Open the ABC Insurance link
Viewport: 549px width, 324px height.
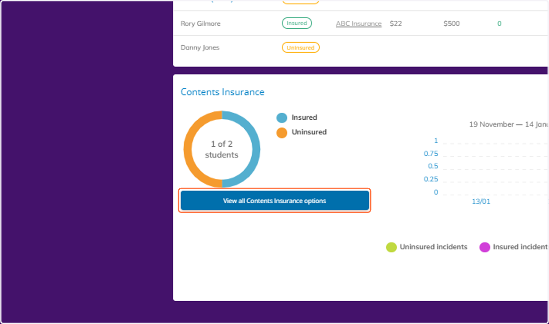(x=359, y=24)
